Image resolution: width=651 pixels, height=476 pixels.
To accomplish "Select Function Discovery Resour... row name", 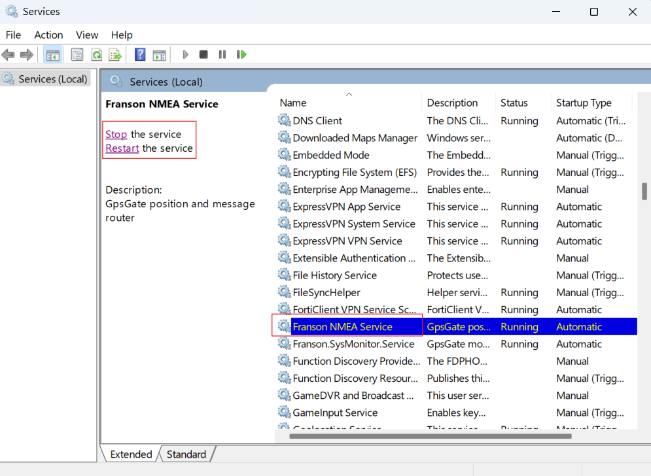I will point(355,378).
